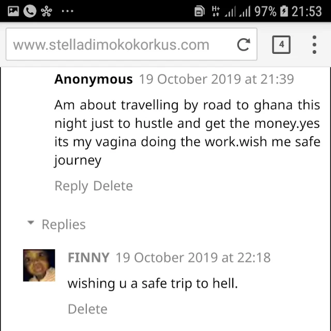Open the 19 October 2019 at 22:18 permalink

(x=193, y=258)
